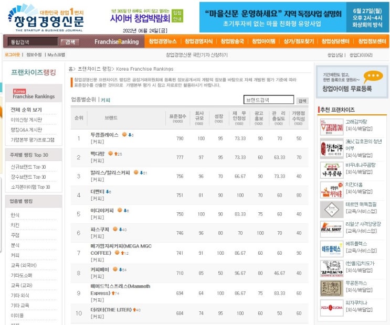Click the orange badge icon beside 커피베이
This screenshot has height=325, width=390.
tap(115, 269)
